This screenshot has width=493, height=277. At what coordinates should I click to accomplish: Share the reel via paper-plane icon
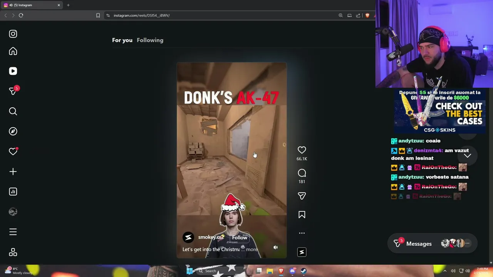point(302,196)
